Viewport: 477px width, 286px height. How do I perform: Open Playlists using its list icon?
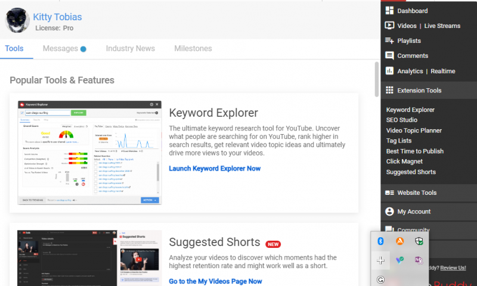point(389,41)
